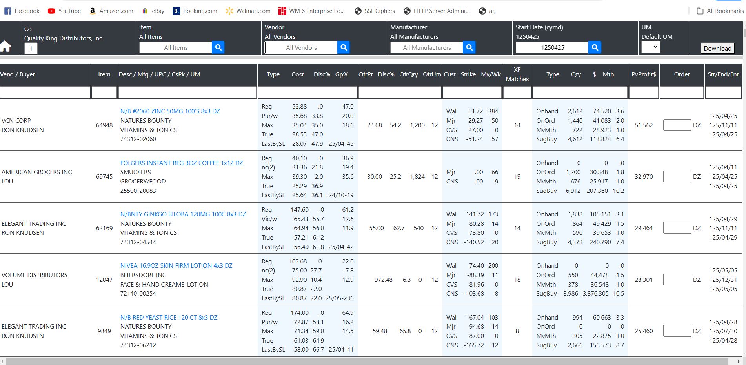Click the Order field for item 64948
This screenshot has width=746, height=365.
[677, 125]
